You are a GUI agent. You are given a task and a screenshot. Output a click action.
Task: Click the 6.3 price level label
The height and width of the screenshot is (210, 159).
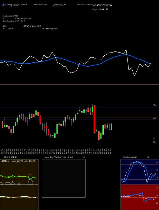(154, 139)
